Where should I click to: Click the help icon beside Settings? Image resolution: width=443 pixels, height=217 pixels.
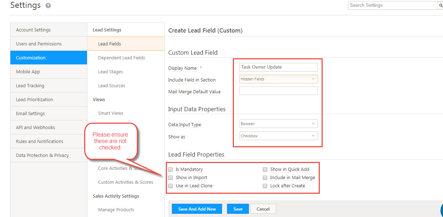click(48, 6)
